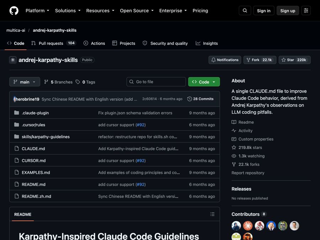Open the multica-ai owner link
This screenshot has height=240, width=320.
(x=16, y=30)
